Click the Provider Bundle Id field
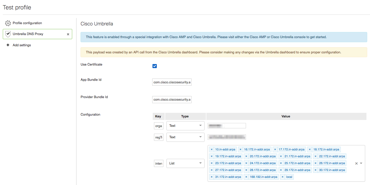Viewport: 370px width, 185px height. click(x=172, y=99)
